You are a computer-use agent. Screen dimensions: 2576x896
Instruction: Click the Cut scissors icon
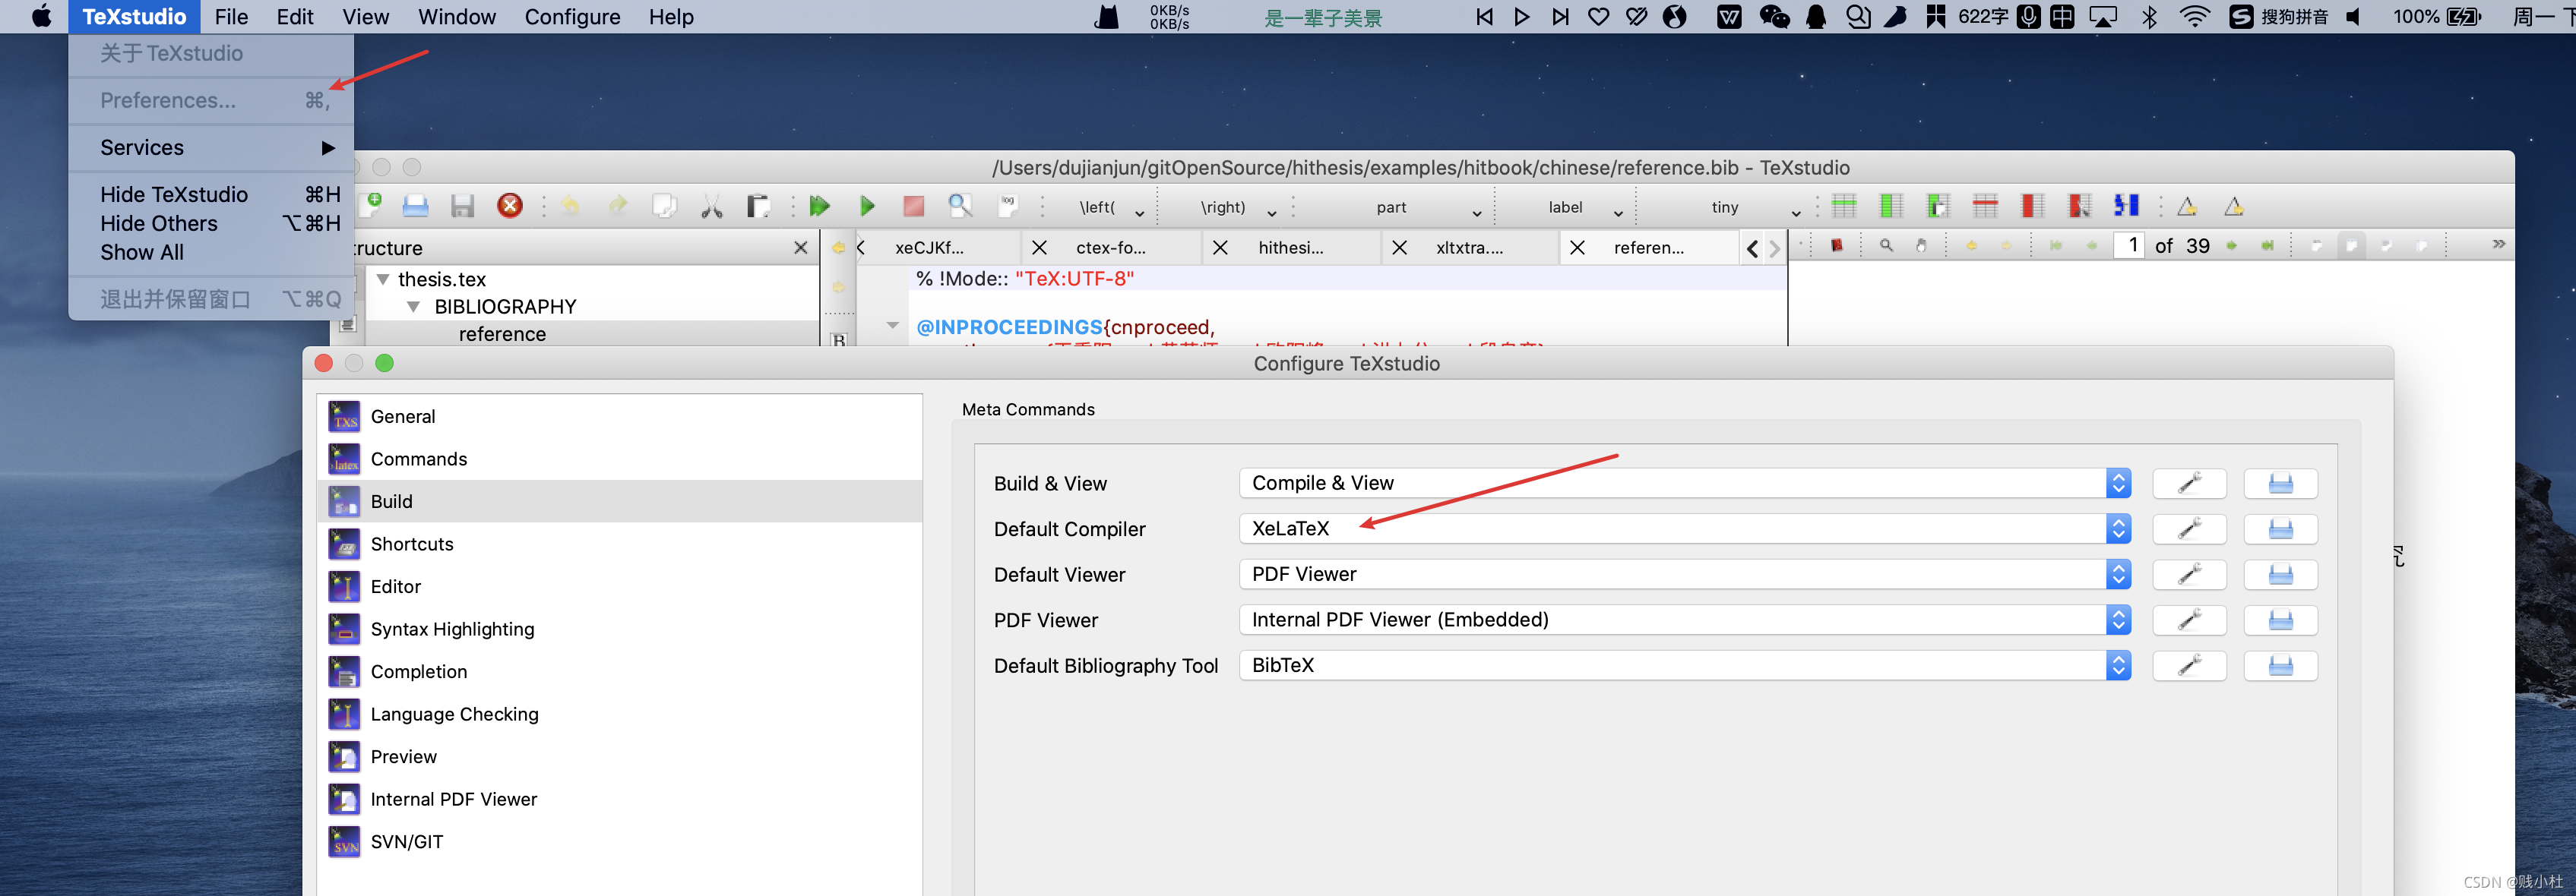tap(712, 207)
